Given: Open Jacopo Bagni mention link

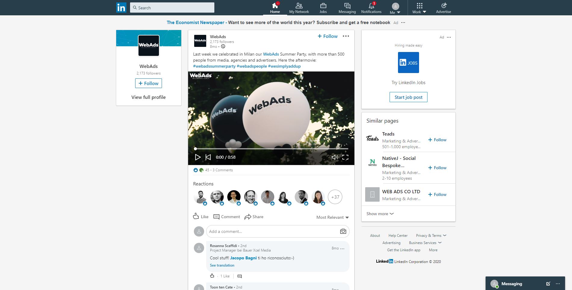Looking at the screenshot, I should point(243,258).
